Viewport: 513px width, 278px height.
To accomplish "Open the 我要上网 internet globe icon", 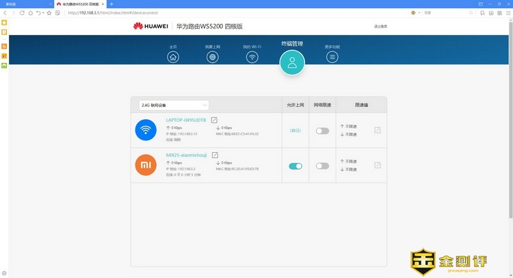I will (213, 57).
